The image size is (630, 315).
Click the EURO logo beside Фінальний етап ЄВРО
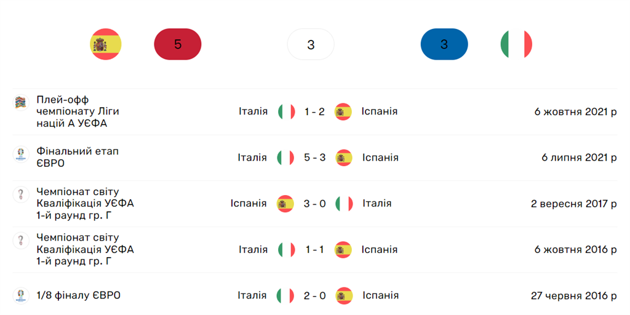click(21, 154)
